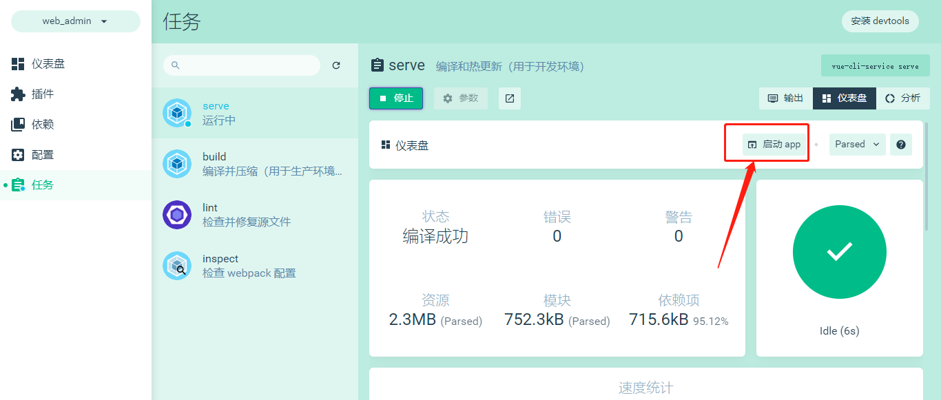
Task: Click the inspect task magnifier cube icon
Action: click(x=177, y=266)
